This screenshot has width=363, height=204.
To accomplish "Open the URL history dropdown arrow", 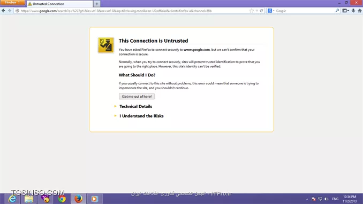I will pos(257,11).
